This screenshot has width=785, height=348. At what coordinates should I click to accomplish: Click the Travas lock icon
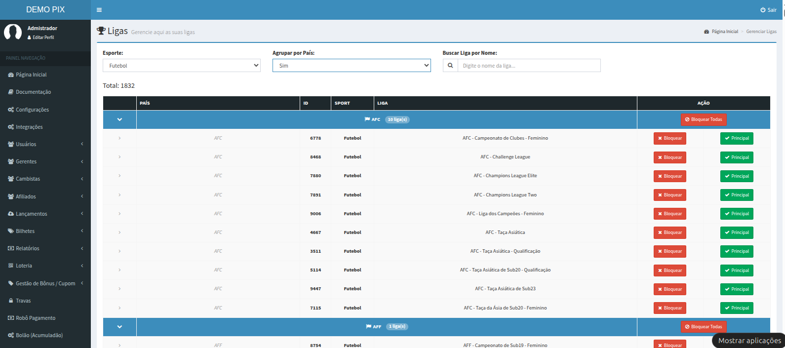coord(11,301)
